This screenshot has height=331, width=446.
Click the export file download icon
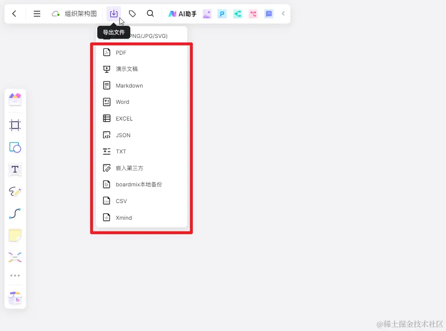(114, 14)
